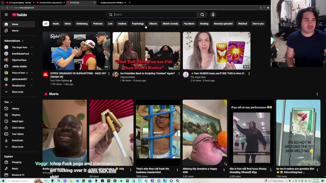Open Gypsy Crusader vs Supahotfire video title

click(78, 75)
